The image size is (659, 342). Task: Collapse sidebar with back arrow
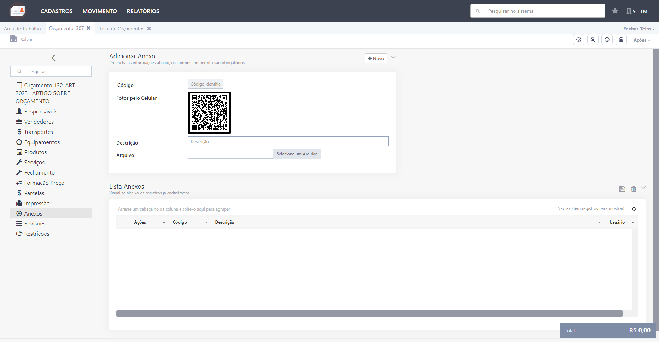point(53,58)
